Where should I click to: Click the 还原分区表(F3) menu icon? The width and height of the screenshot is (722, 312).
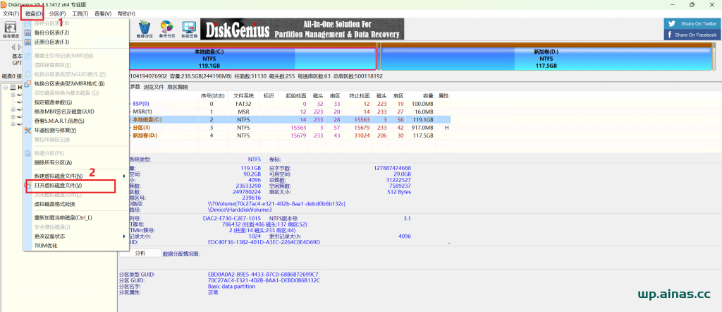coord(27,42)
